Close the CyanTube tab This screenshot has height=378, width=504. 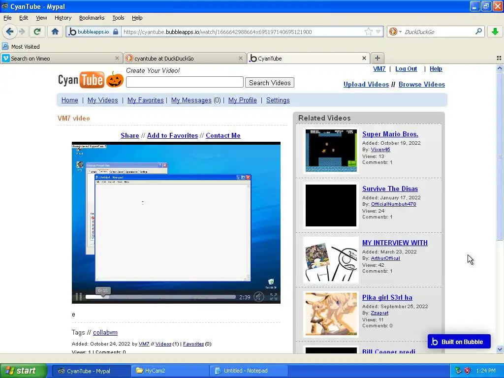pos(364,58)
